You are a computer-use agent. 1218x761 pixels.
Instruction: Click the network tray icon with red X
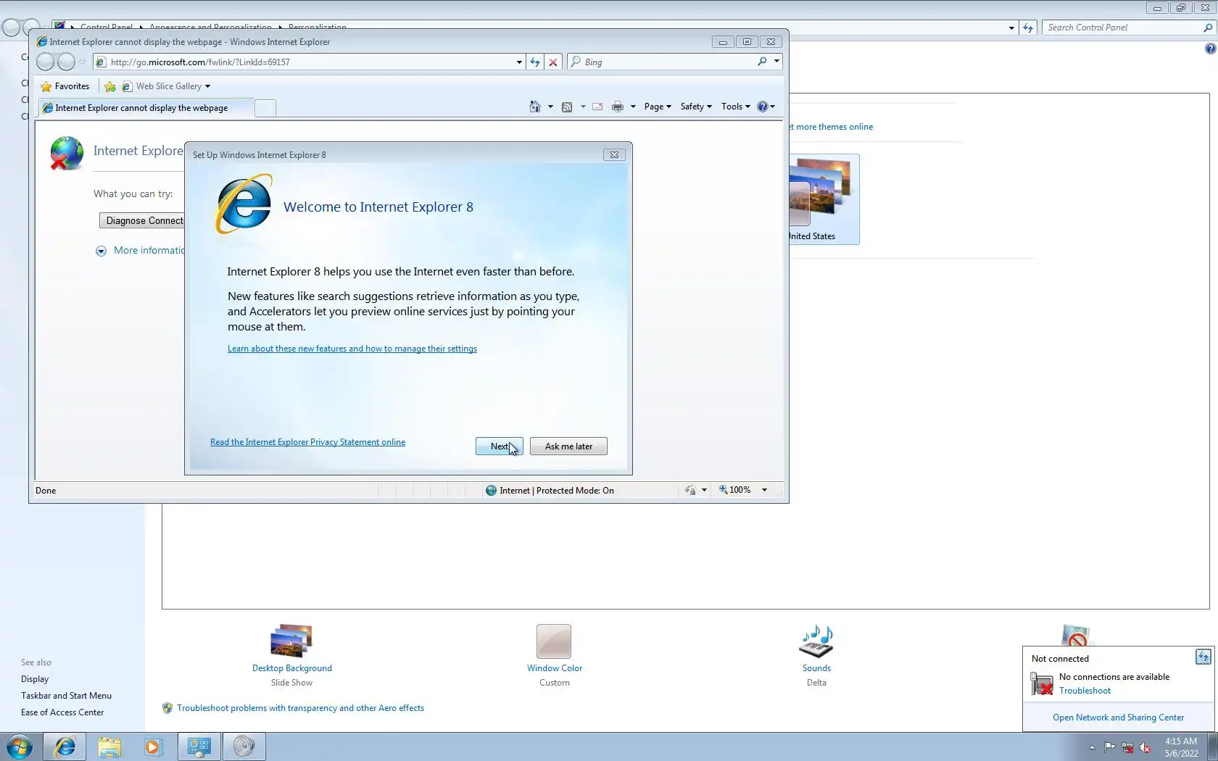tap(1127, 747)
